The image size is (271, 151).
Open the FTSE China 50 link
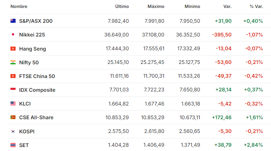[37, 76]
